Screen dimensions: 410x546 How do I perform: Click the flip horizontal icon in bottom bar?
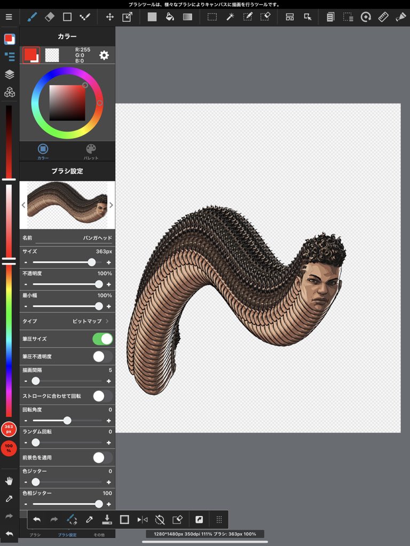[x=142, y=519]
